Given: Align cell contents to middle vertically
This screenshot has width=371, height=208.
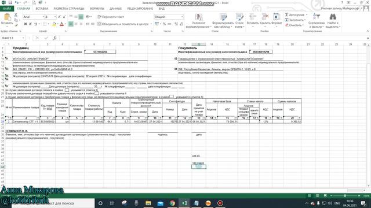Looking at the screenshot, I should (76, 17).
